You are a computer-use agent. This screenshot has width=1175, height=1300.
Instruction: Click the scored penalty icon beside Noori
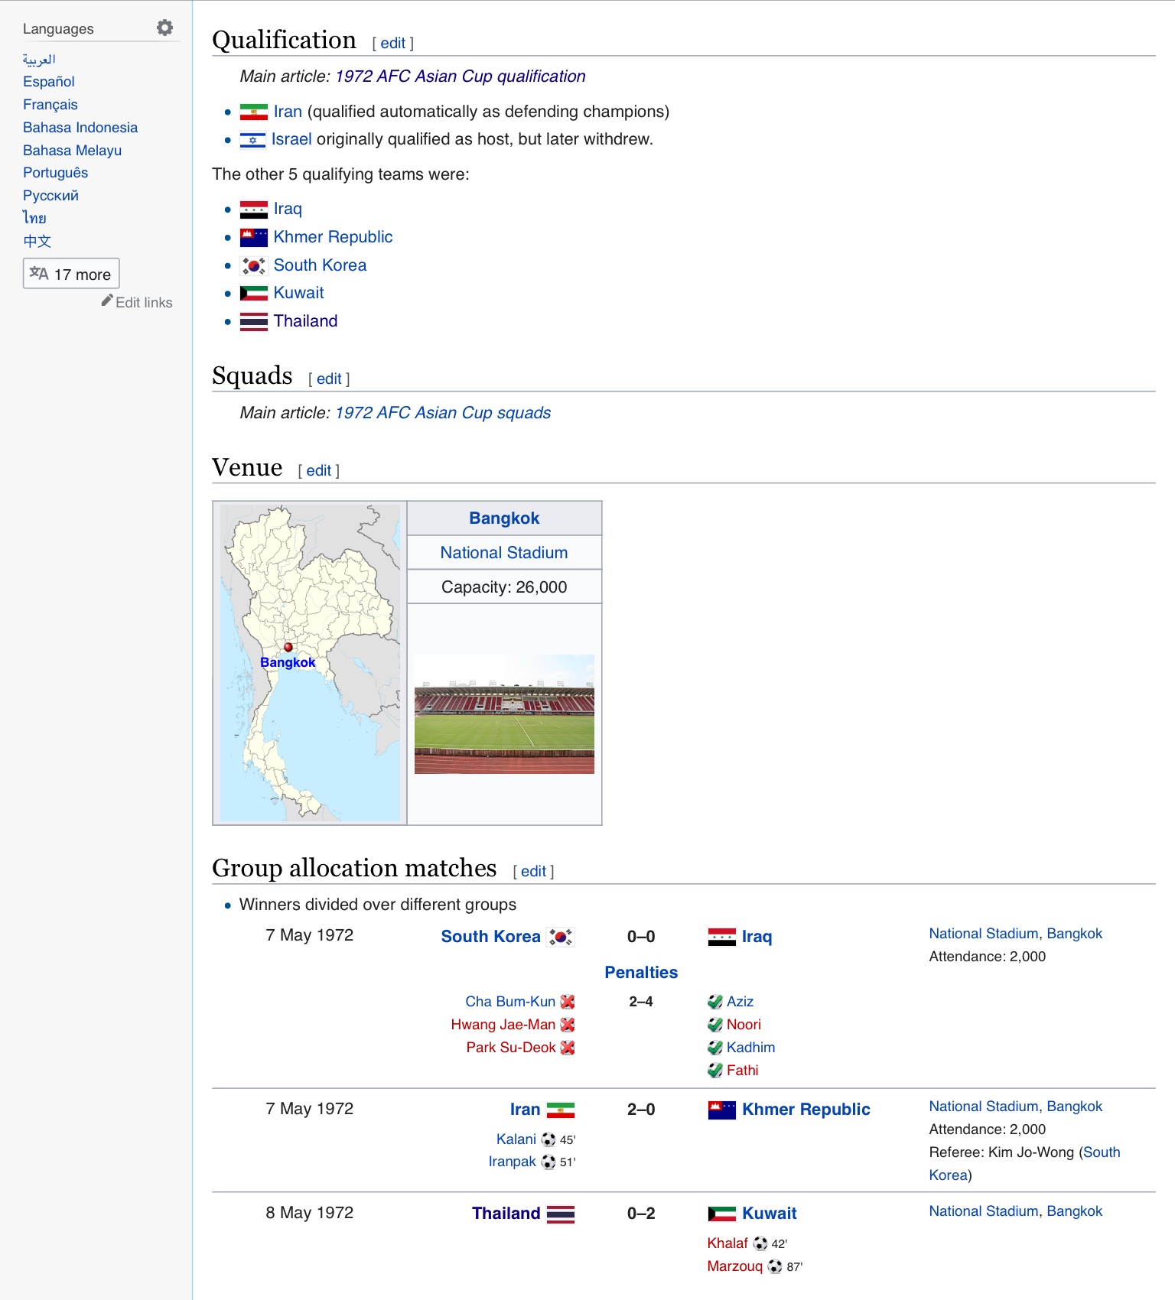click(x=715, y=1025)
